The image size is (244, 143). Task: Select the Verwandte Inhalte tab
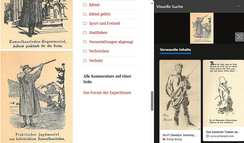tap(175, 50)
